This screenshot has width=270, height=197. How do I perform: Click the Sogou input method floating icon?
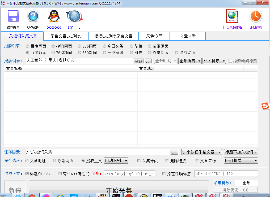265,106
